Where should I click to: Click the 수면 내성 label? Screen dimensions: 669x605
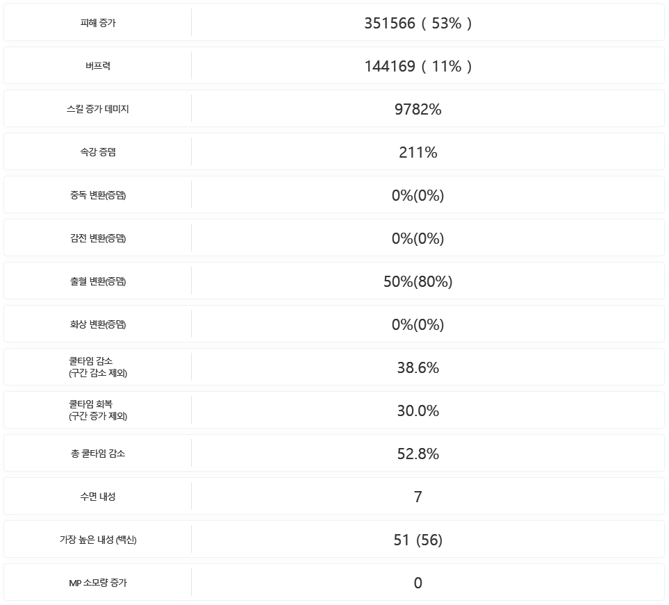pos(98,497)
